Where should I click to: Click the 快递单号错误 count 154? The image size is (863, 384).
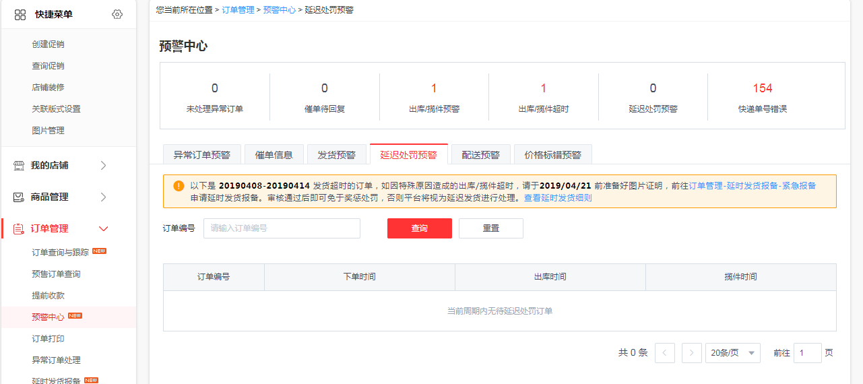762,88
